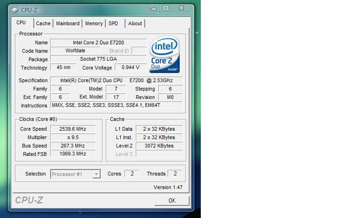
Task: Open the Mainboard tab
Action: (x=68, y=23)
